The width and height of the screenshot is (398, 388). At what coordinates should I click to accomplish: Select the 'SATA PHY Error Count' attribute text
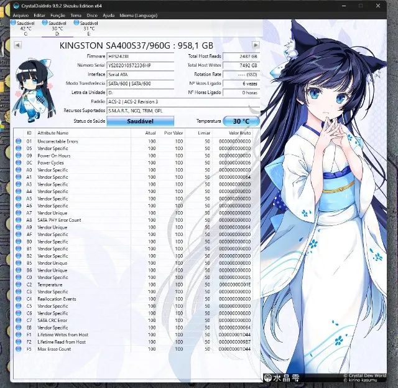point(59,220)
